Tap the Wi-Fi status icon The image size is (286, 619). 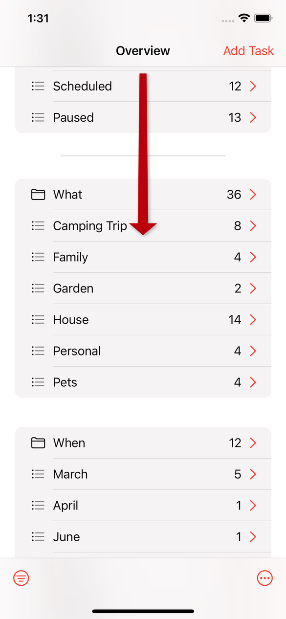[243, 18]
